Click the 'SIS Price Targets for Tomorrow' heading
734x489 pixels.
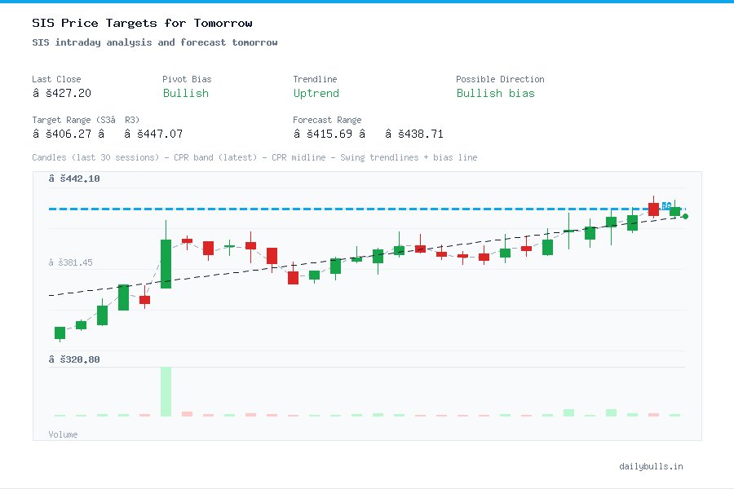point(142,23)
